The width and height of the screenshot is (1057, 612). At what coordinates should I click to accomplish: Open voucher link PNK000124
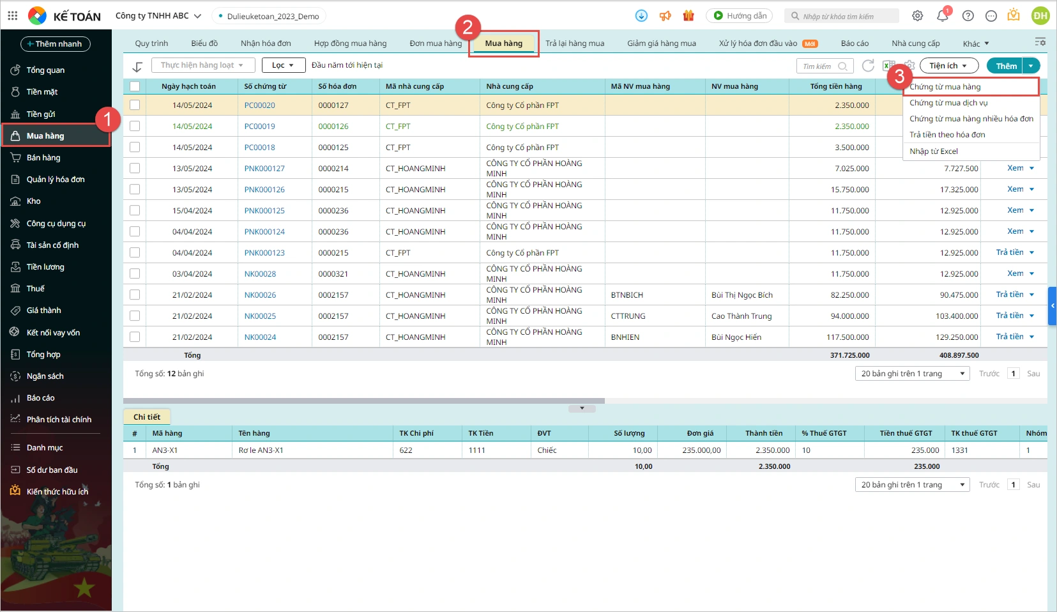[x=264, y=232]
